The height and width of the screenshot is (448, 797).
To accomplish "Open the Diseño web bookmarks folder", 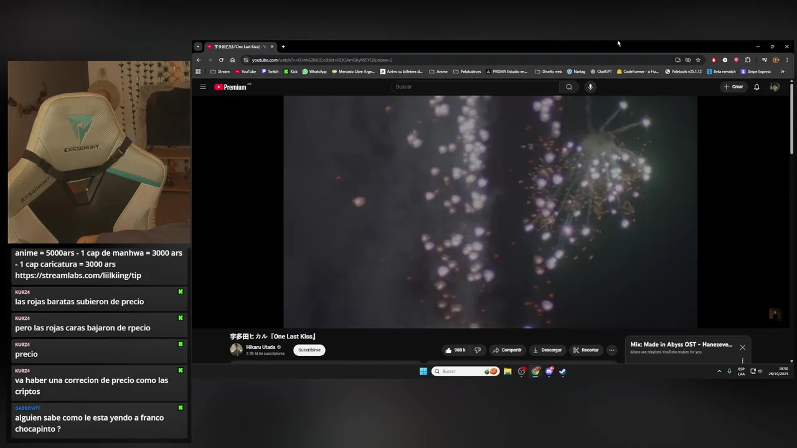I will tap(549, 72).
